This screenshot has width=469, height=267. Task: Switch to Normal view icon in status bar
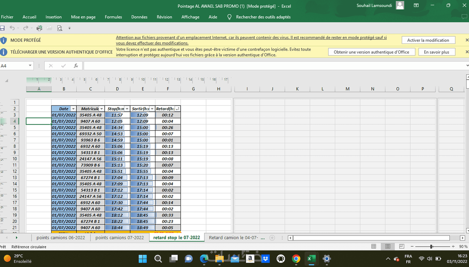(x=374, y=246)
